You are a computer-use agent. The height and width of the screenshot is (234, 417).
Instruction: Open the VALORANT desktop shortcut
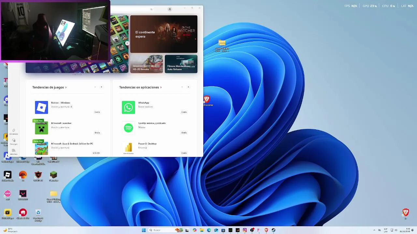pyautogui.click(x=23, y=194)
